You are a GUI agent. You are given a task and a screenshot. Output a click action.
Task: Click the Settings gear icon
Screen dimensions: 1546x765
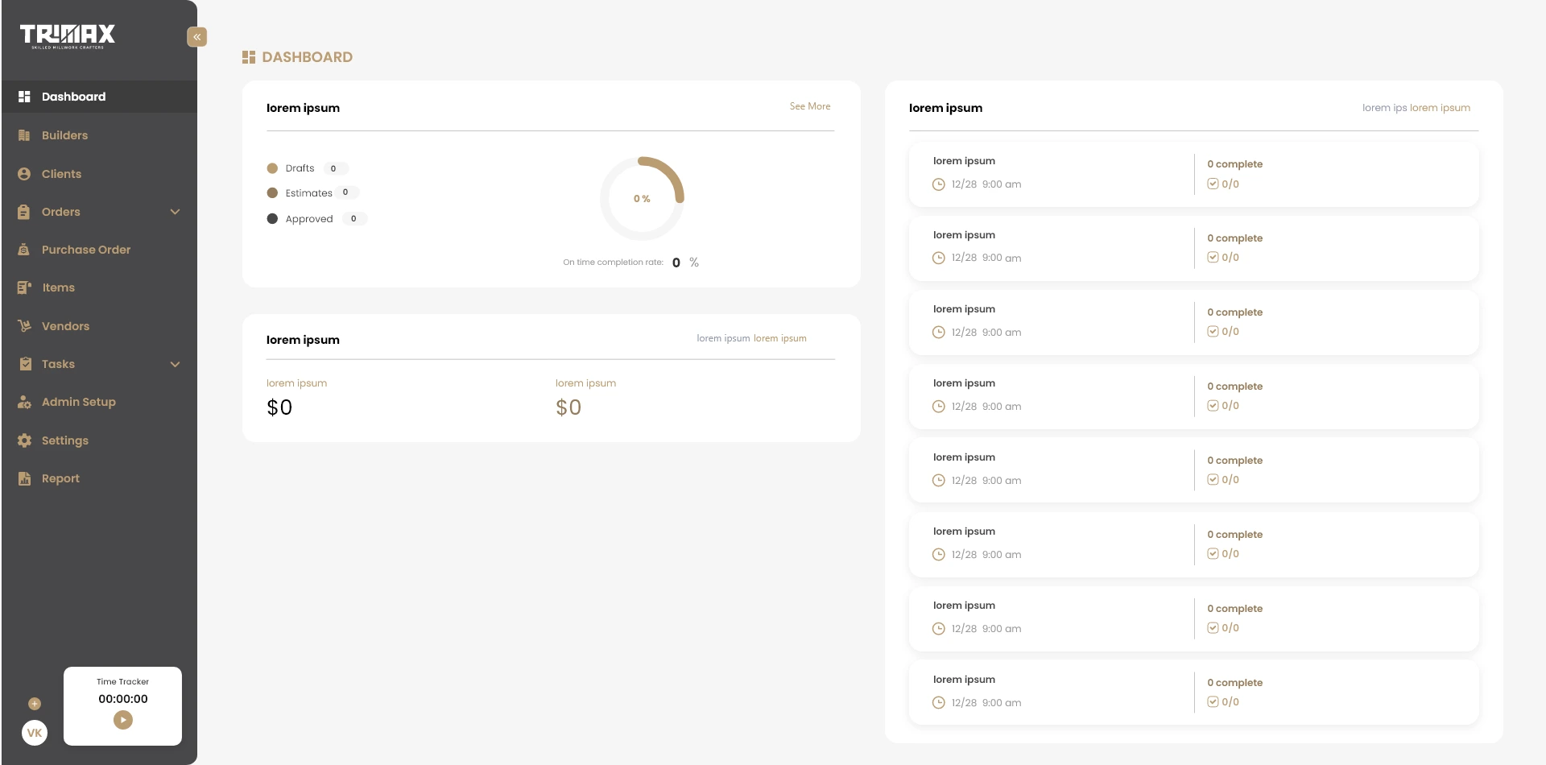[x=24, y=440]
